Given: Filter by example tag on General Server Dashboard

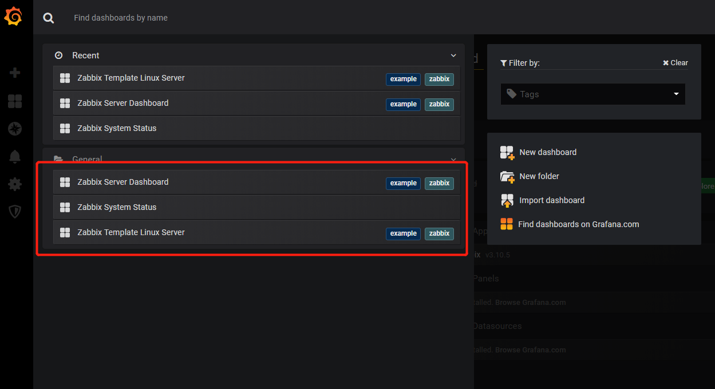Looking at the screenshot, I should 403,183.
